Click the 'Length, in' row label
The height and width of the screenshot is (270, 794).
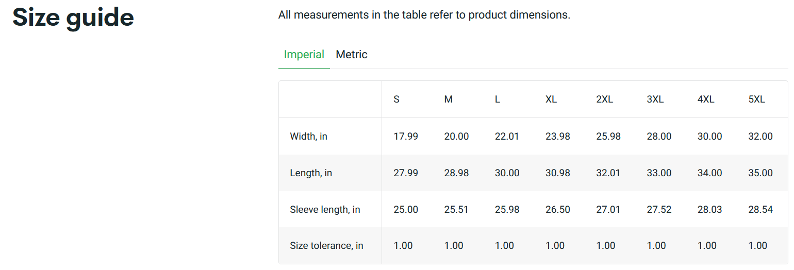311,173
